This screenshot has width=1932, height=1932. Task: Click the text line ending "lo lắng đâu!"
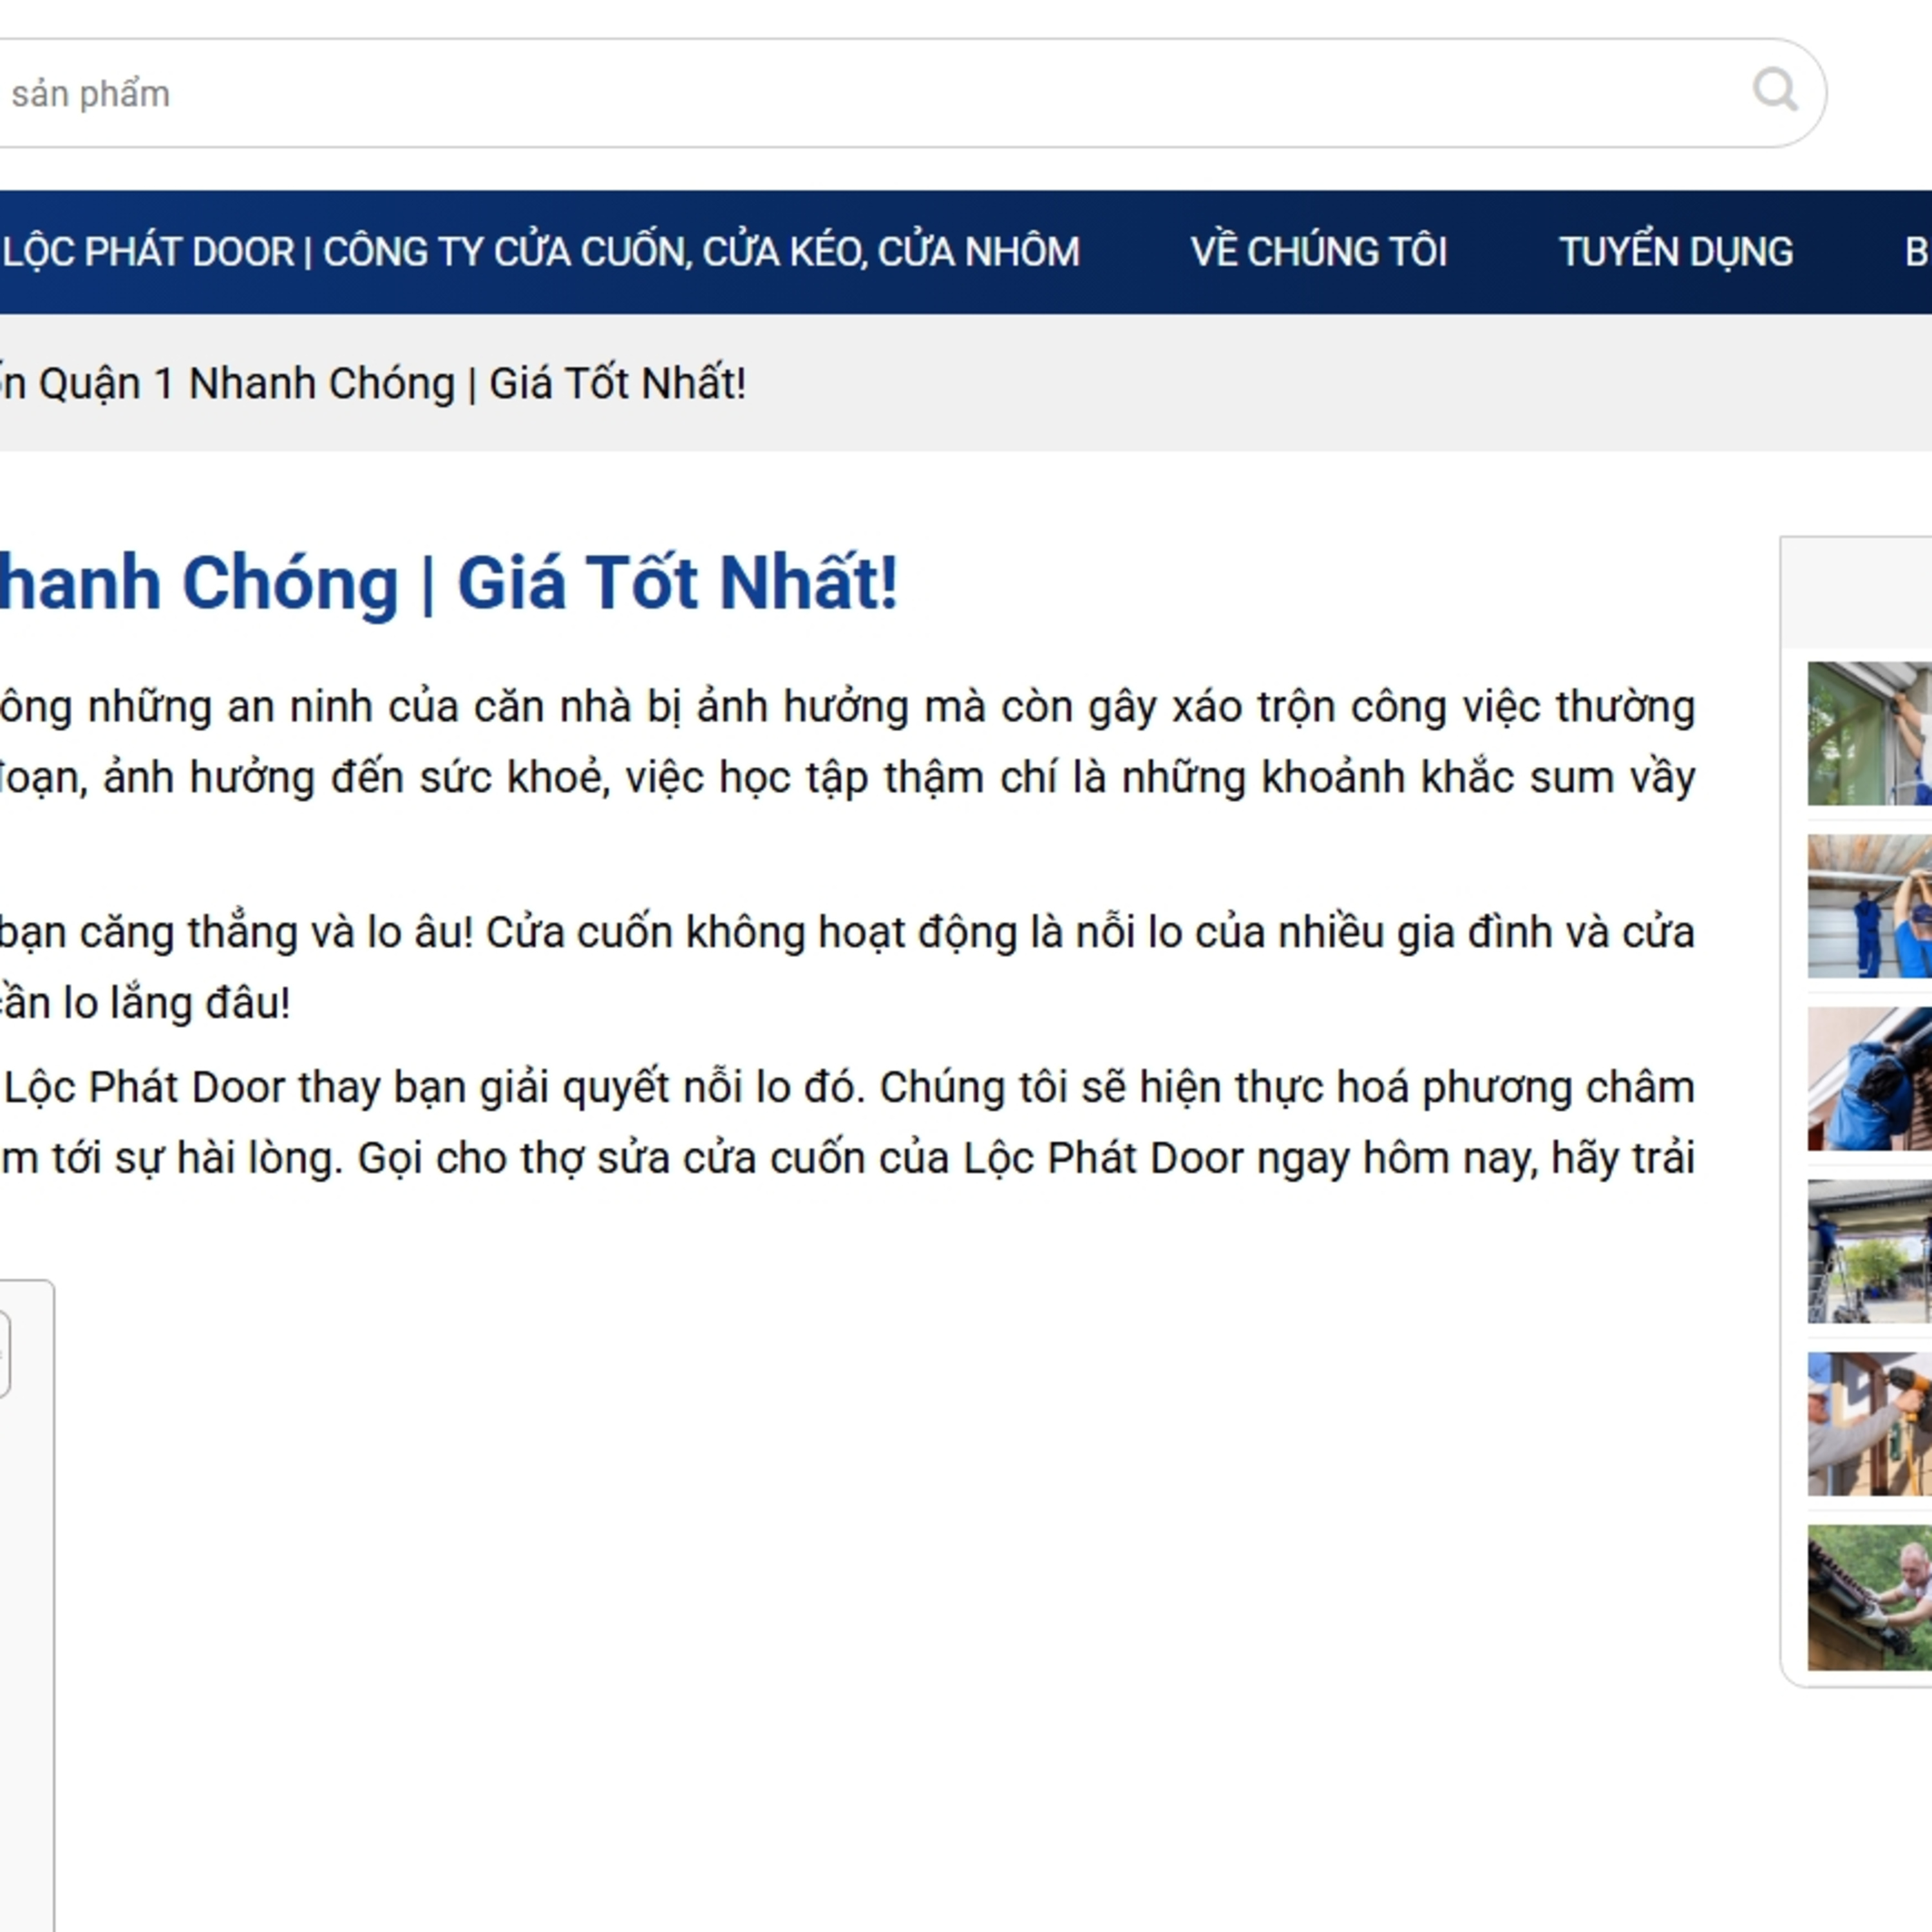(x=146, y=1003)
